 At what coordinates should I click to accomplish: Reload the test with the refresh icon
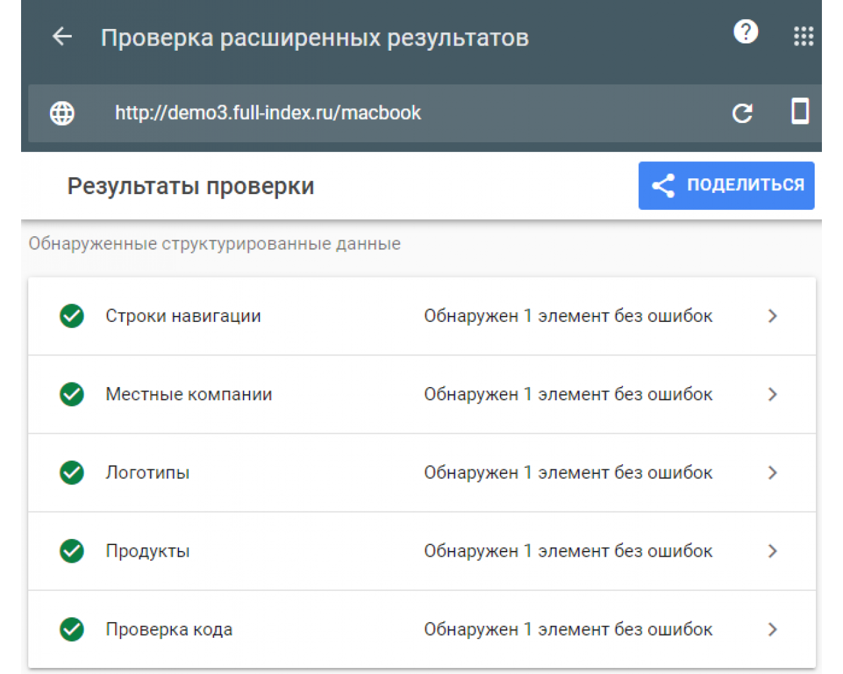click(743, 113)
